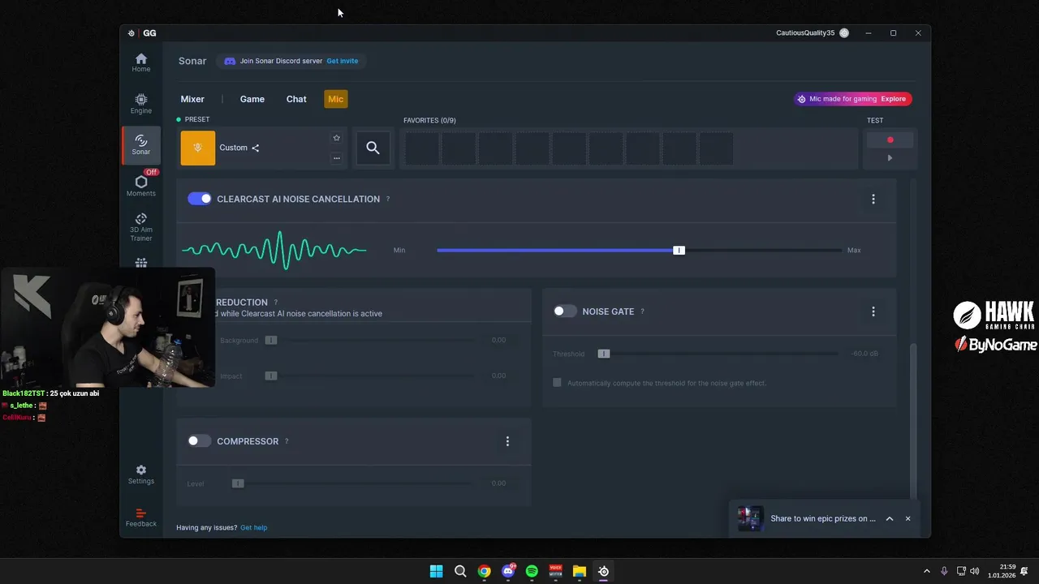1039x584 pixels.
Task: Open Google Chrome from the taskbar
Action: (x=484, y=571)
